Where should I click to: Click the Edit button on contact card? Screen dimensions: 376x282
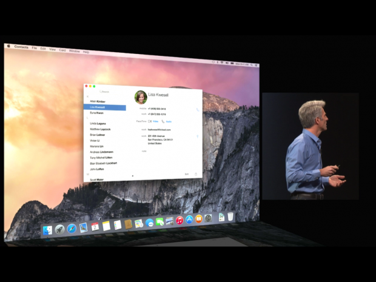[187, 174]
